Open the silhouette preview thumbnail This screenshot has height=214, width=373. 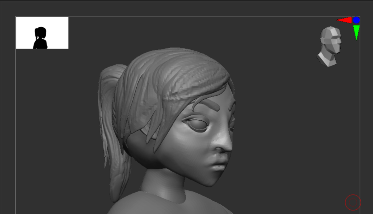point(42,33)
